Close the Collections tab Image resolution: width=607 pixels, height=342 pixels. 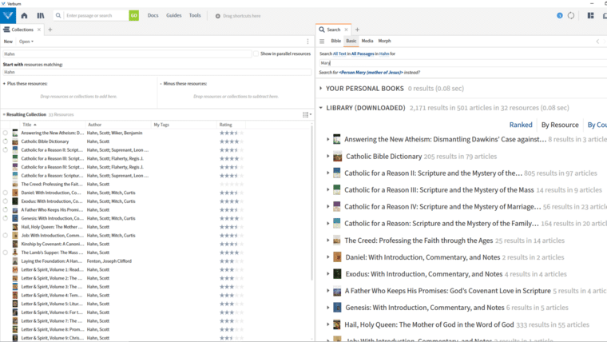coord(38,30)
